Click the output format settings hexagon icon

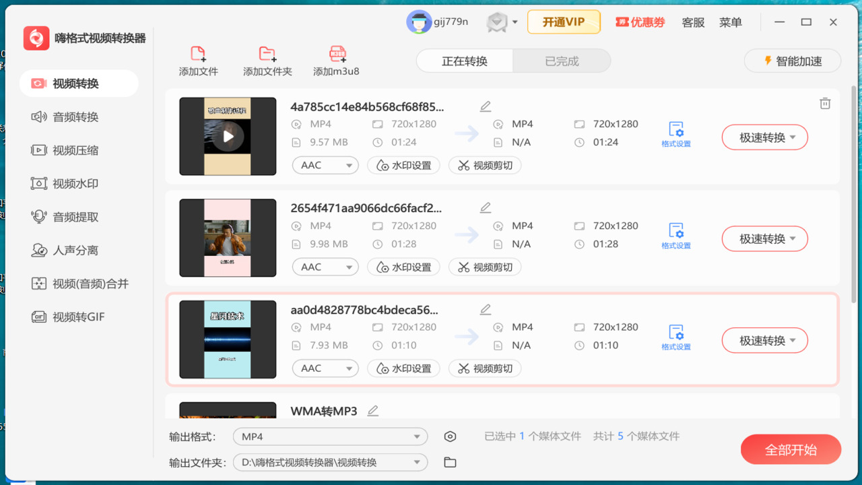pyautogui.click(x=450, y=437)
